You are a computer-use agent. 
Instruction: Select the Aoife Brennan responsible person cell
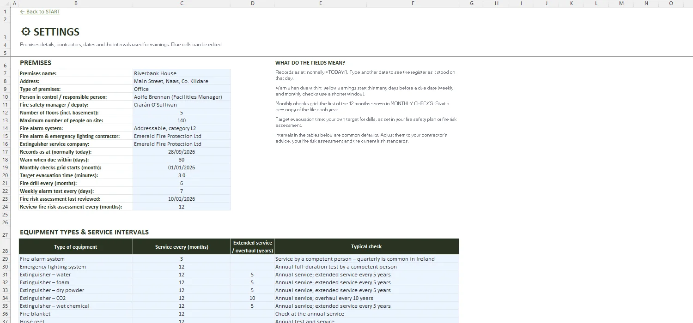pos(182,97)
